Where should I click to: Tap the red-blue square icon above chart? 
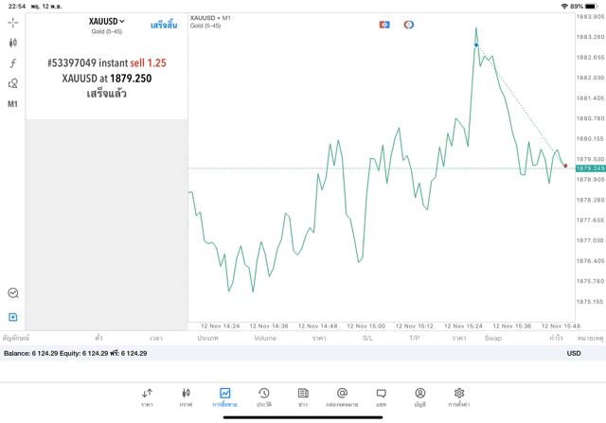(x=384, y=24)
